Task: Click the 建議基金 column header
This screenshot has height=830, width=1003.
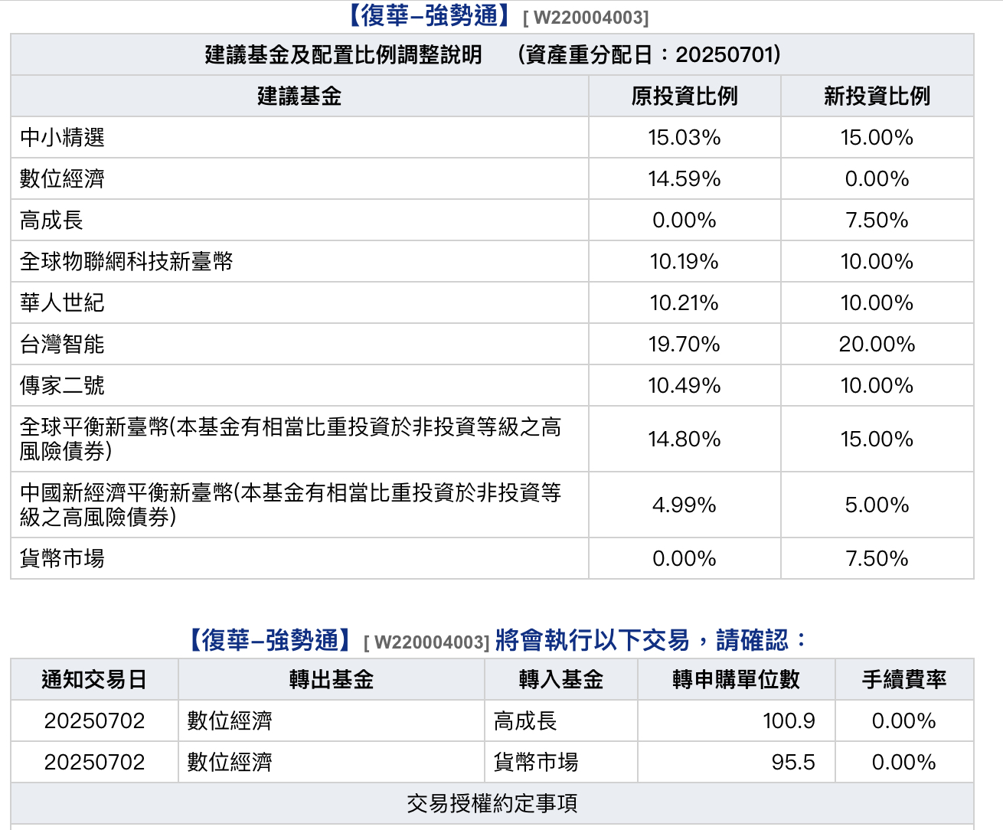Action: click(299, 96)
